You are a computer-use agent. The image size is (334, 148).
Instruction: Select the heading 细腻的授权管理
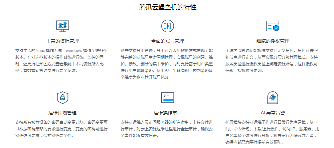coord(273,41)
